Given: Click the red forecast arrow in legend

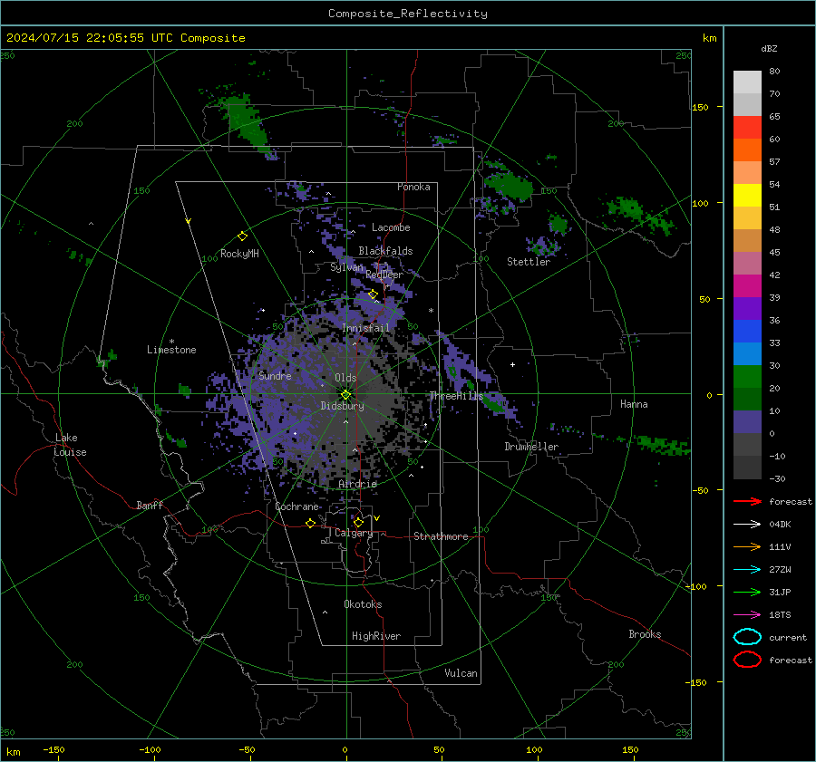Looking at the screenshot, I should [x=747, y=501].
